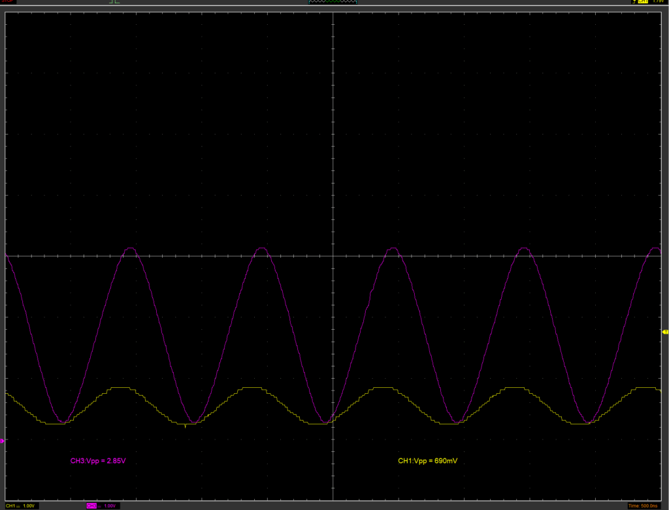Click the magenta CH3 ground marker on left edge
Viewport: 669px width, 510px height.
point(2,441)
